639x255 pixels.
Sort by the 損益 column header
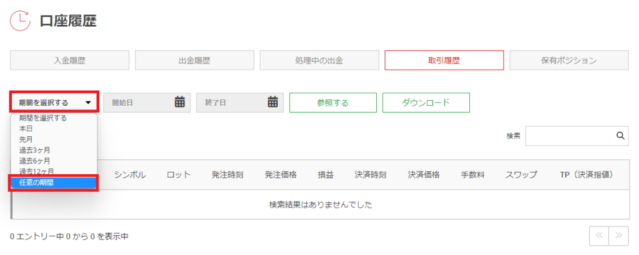tap(324, 175)
